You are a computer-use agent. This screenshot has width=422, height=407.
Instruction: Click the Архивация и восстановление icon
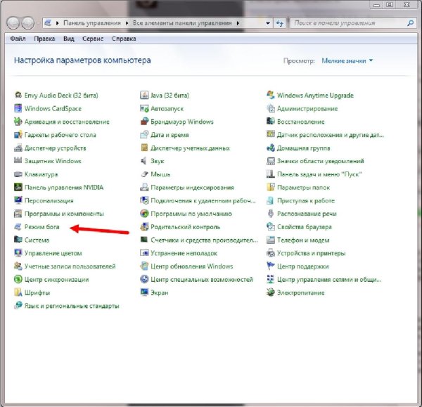click(x=18, y=122)
